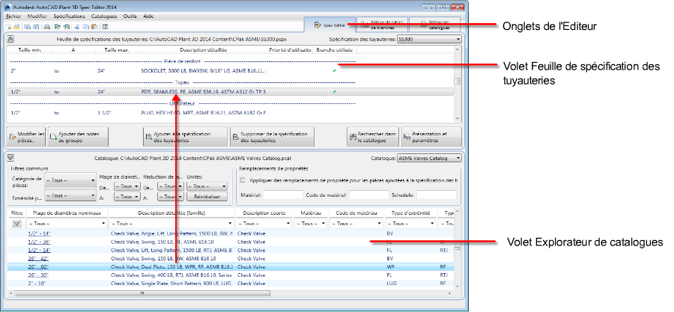
Task: Open the Spécifications menu
Action: coord(69,16)
